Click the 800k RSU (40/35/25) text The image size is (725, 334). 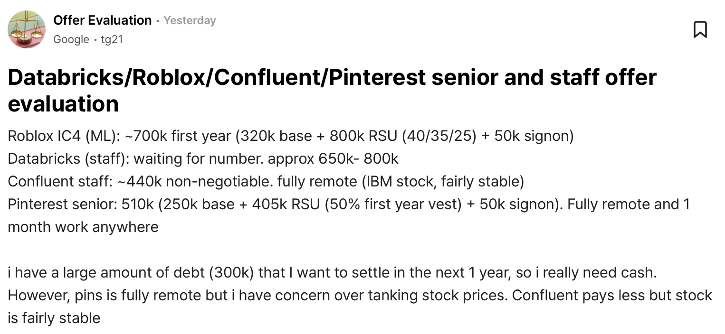403,136
